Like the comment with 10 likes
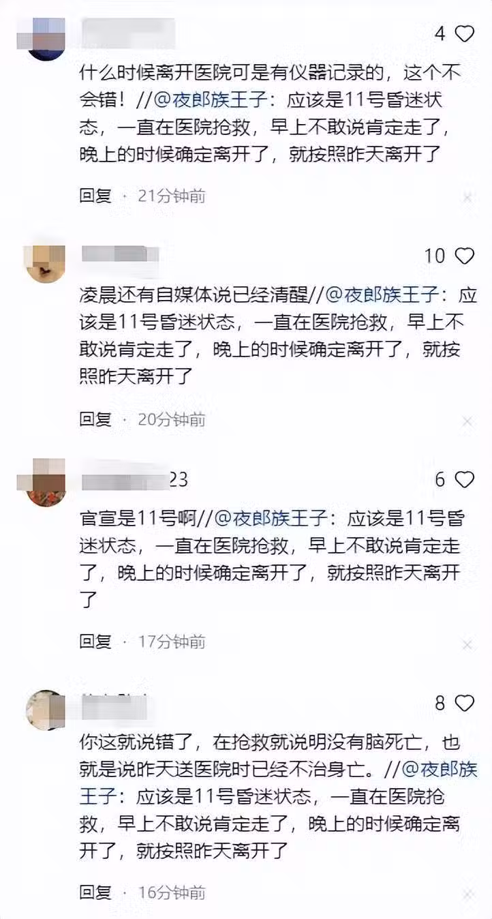Screen dimensions: 492x919 465,256
